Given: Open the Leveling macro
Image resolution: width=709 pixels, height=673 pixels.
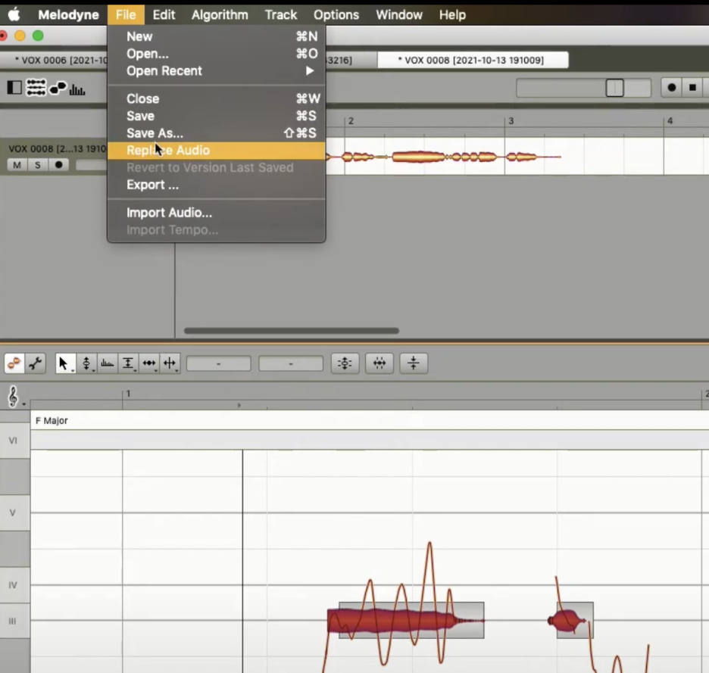Looking at the screenshot, I should [x=414, y=363].
